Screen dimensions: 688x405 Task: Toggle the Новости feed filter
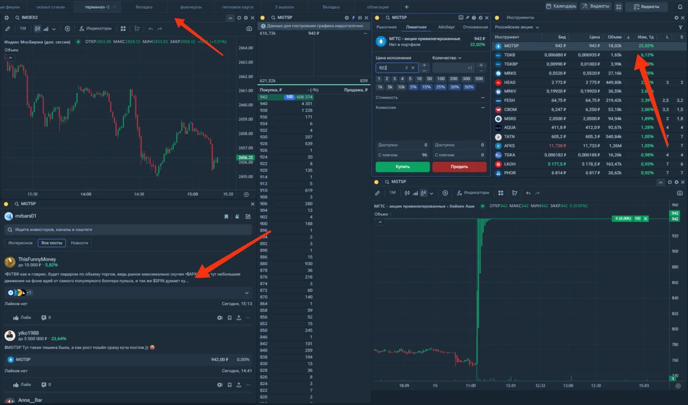[x=79, y=243]
